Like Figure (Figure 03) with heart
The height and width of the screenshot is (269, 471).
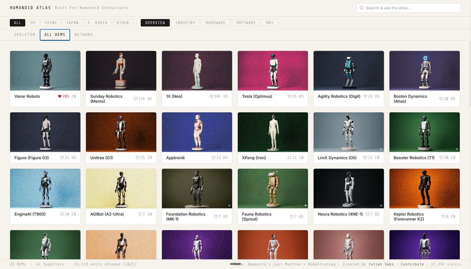(62, 157)
